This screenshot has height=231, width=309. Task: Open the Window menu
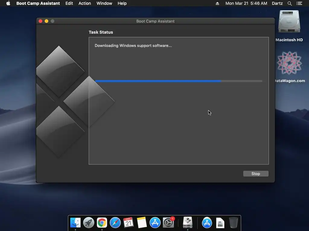tap(104, 3)
